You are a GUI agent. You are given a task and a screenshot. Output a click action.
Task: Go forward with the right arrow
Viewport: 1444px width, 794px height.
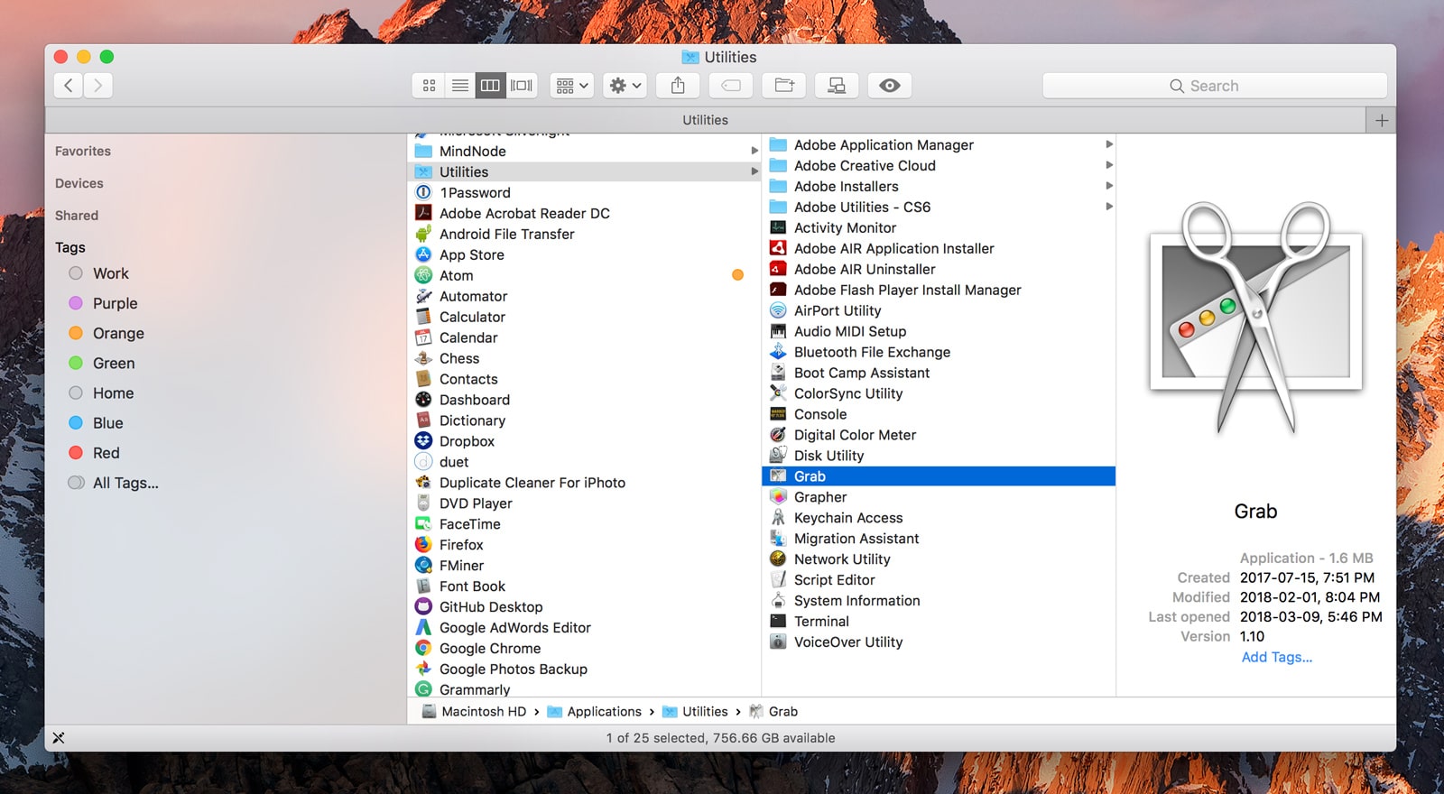(x=97, y=86)
